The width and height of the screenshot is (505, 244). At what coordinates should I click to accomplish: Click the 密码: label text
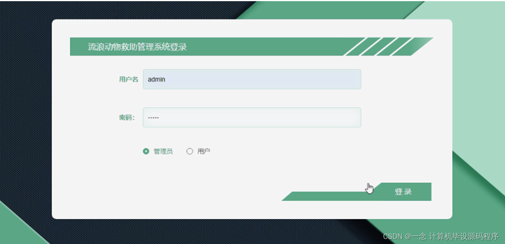[x=127, y=118]
